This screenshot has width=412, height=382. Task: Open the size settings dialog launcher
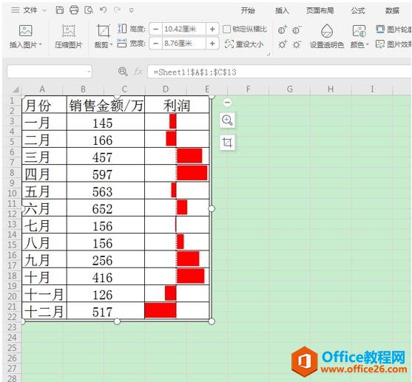tap(269, 54)
